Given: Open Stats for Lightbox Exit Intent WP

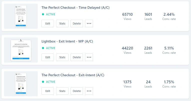Looking at the screenshot, I should 62,57.
